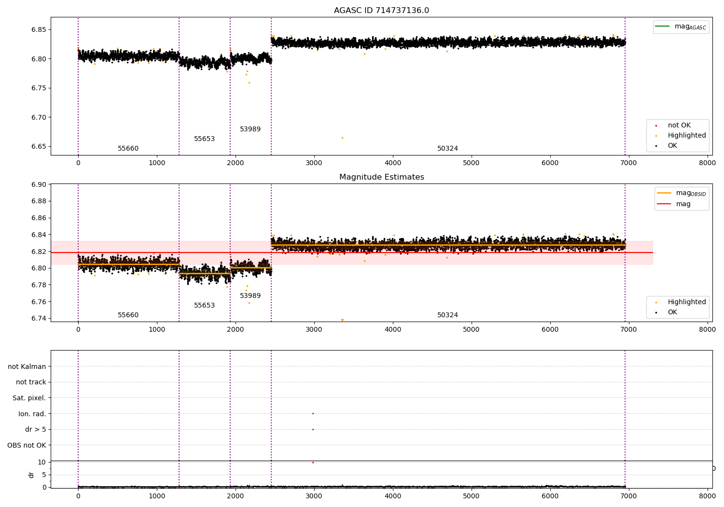Click the 6.84 y-axis tick label

(x=39, y=235)
